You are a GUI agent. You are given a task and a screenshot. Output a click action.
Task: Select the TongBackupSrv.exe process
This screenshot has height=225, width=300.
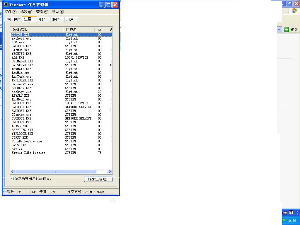pos(27,141)
